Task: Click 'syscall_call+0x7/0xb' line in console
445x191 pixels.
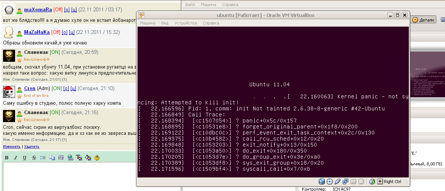Action: click(x=276, y=169)
